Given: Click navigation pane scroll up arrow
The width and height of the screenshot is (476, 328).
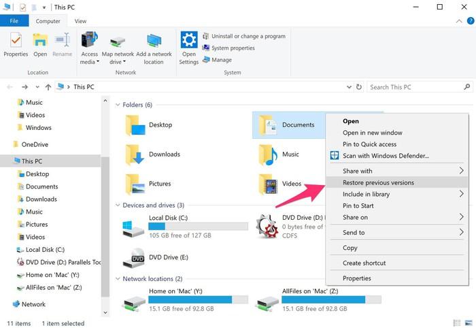Looking at the screenshot, I should coord(105,101).
